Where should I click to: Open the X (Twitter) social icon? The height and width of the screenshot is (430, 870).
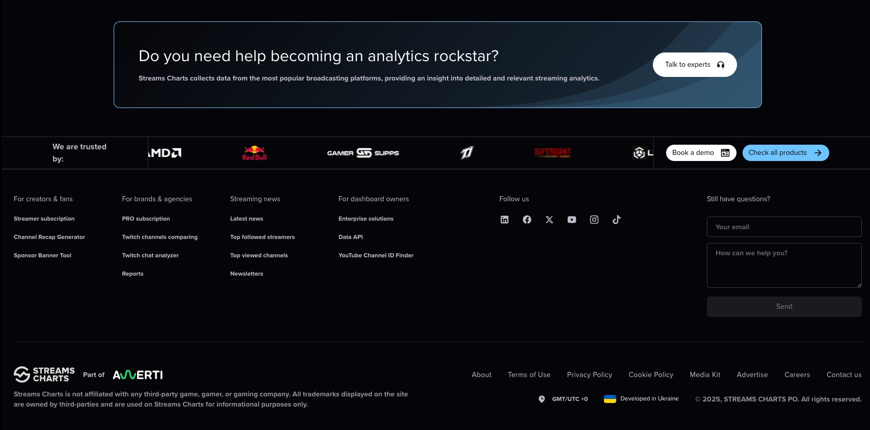point(549,220)
